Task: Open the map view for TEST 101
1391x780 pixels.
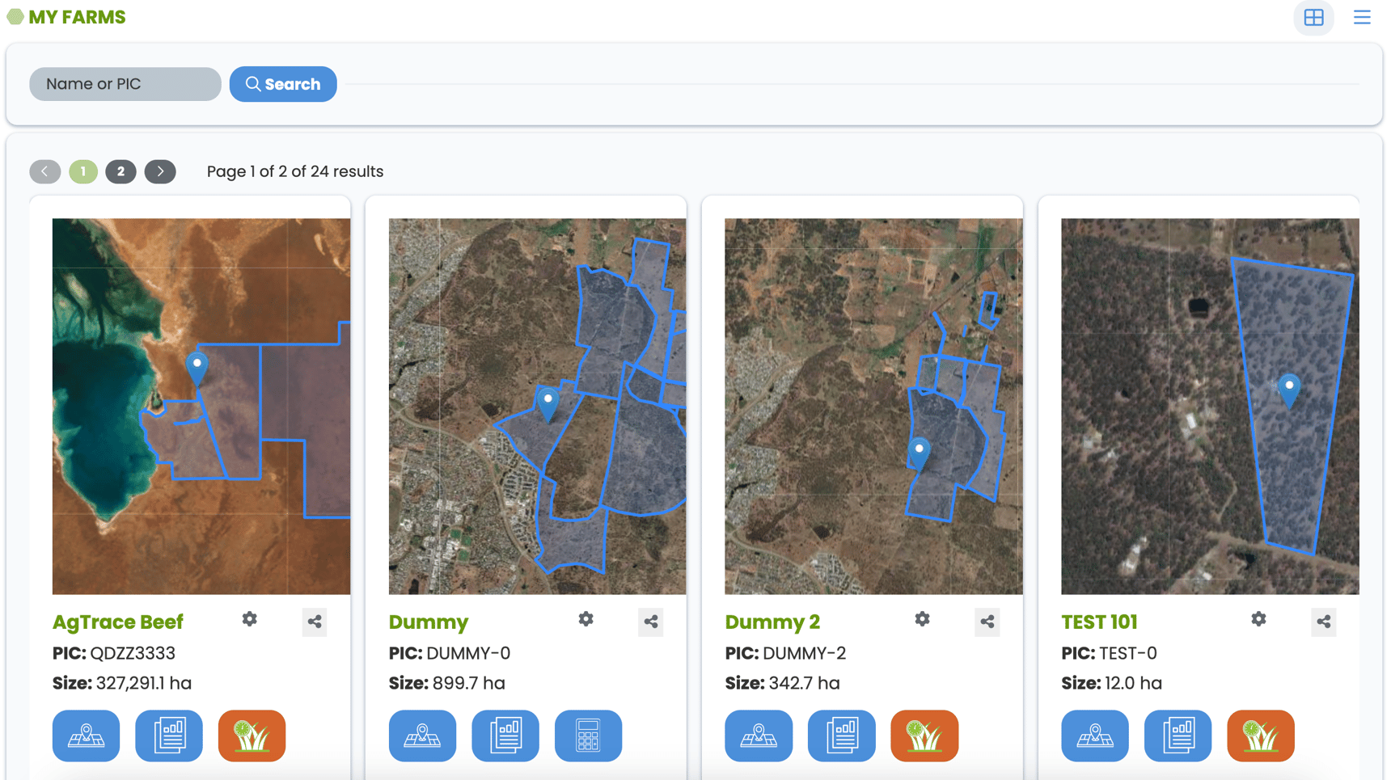Action: (1095, 736)
